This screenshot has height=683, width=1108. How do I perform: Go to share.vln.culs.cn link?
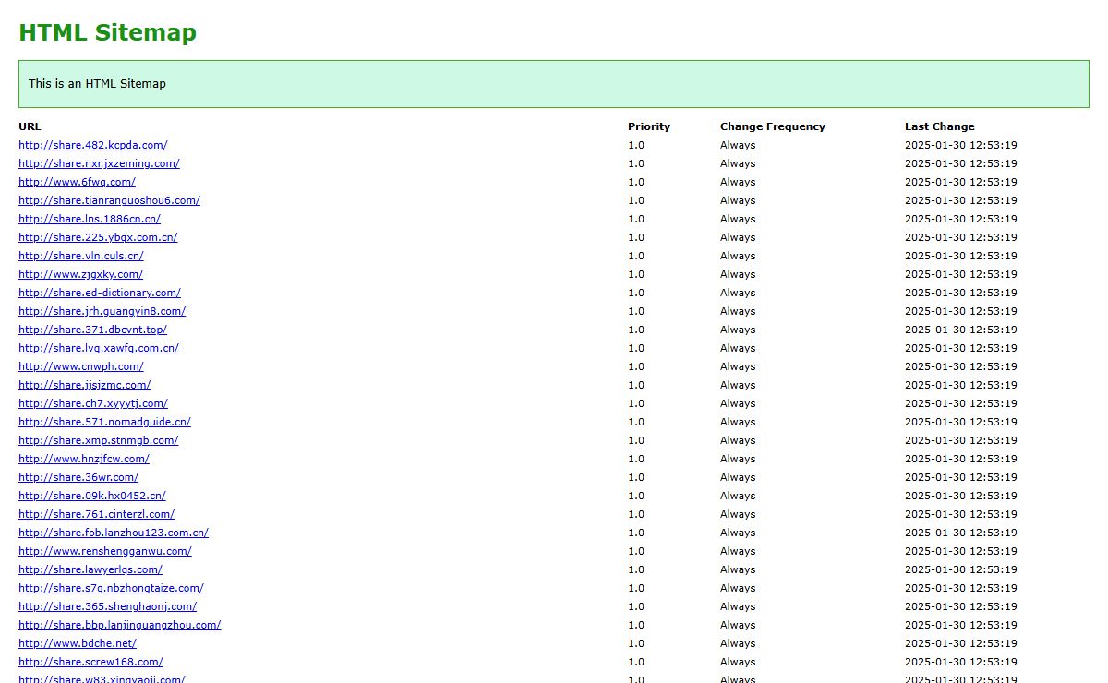point(81,256)
